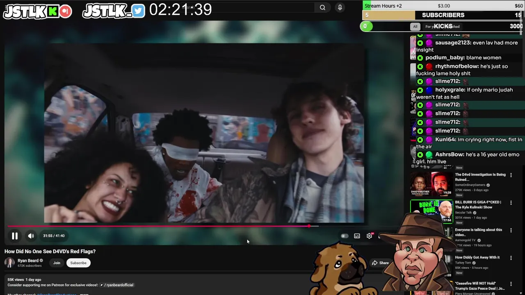
Task: Click the Join membership button
Action: (57, 263)
